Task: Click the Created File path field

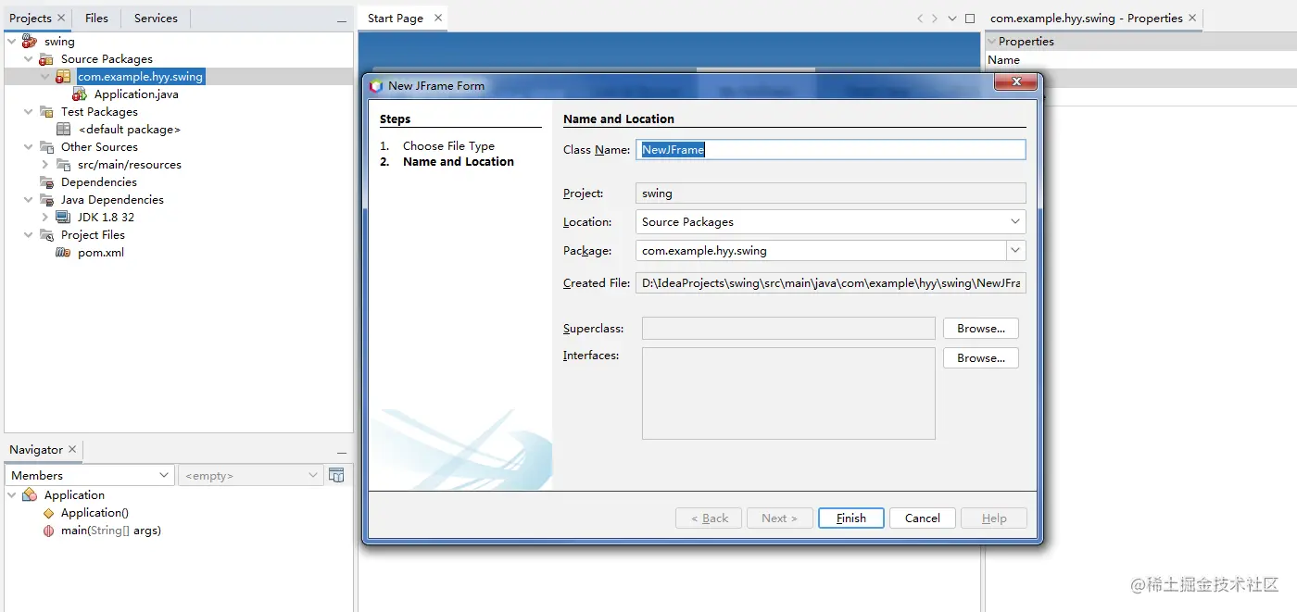Action: 831,283
